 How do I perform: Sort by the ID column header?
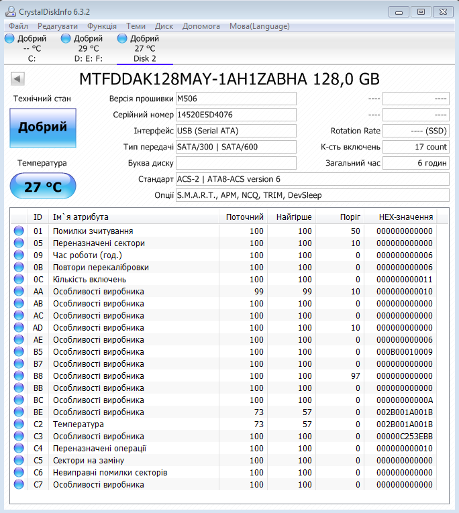click(x=38, y=217)
